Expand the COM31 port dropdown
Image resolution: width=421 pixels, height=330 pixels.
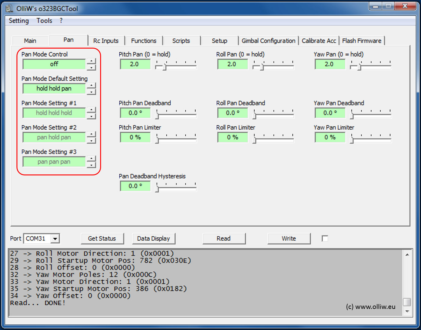55,239
